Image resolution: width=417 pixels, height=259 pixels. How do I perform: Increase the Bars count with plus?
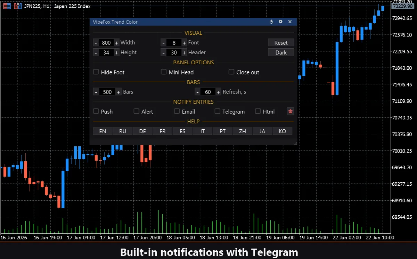coord(118,92)
